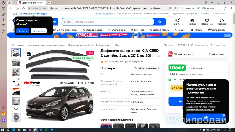Screen dimensions: 235x132
Task: Open the Корзина cart icon
Action: click(x=222, y=22)
